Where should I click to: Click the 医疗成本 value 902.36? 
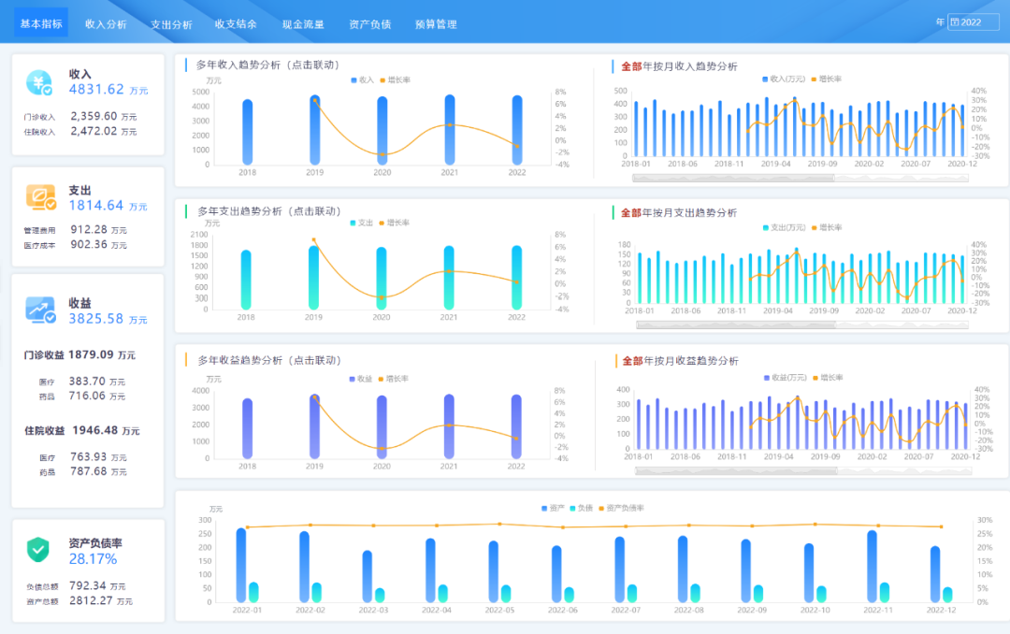click(x=89, y=244)
